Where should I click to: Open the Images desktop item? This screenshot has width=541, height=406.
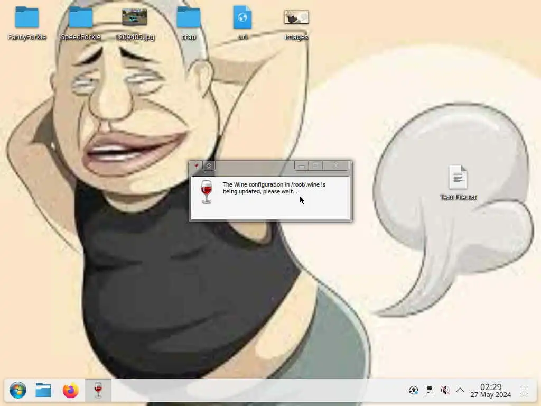[296, 23]
